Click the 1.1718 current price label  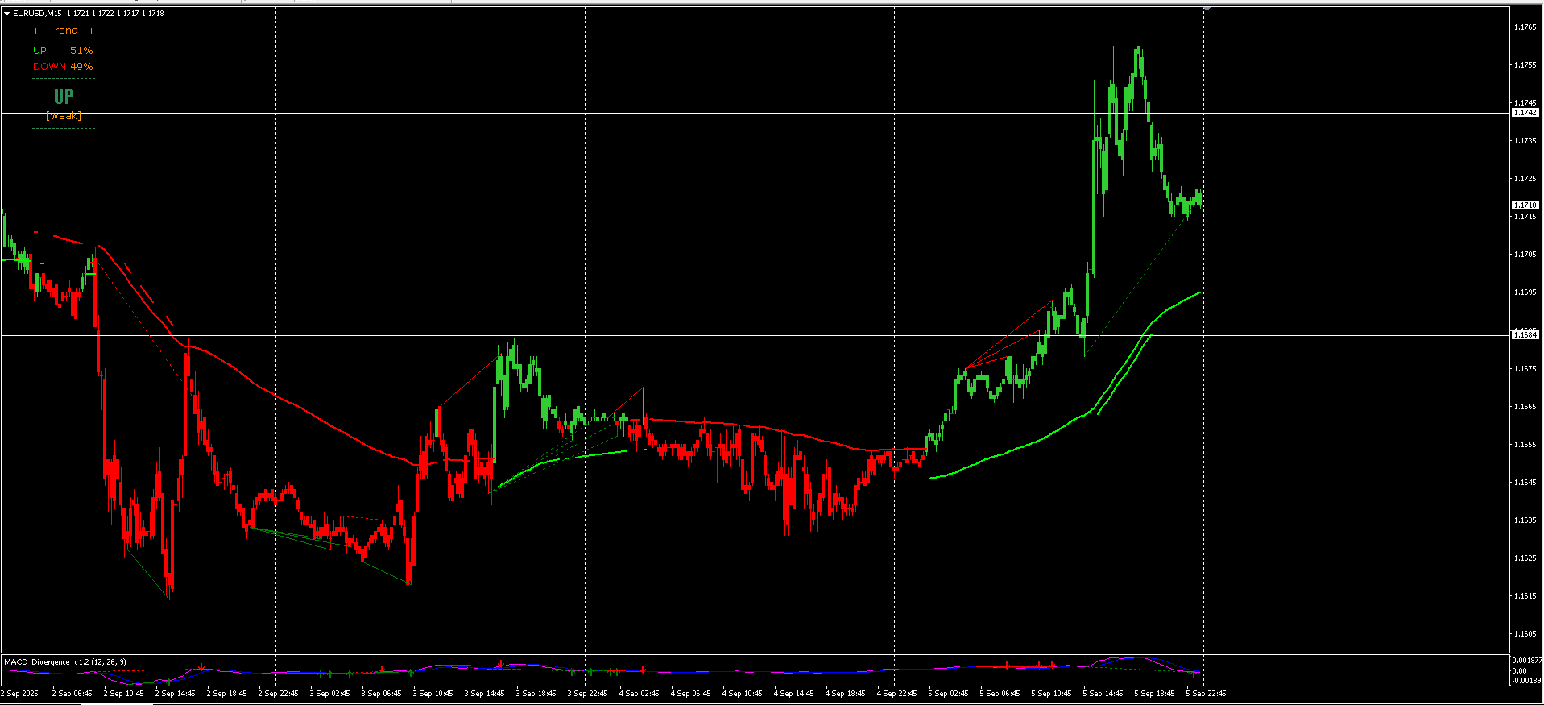coord(1525,205)
